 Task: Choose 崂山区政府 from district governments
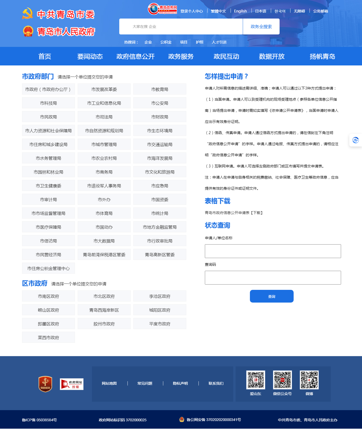point(48,310)
